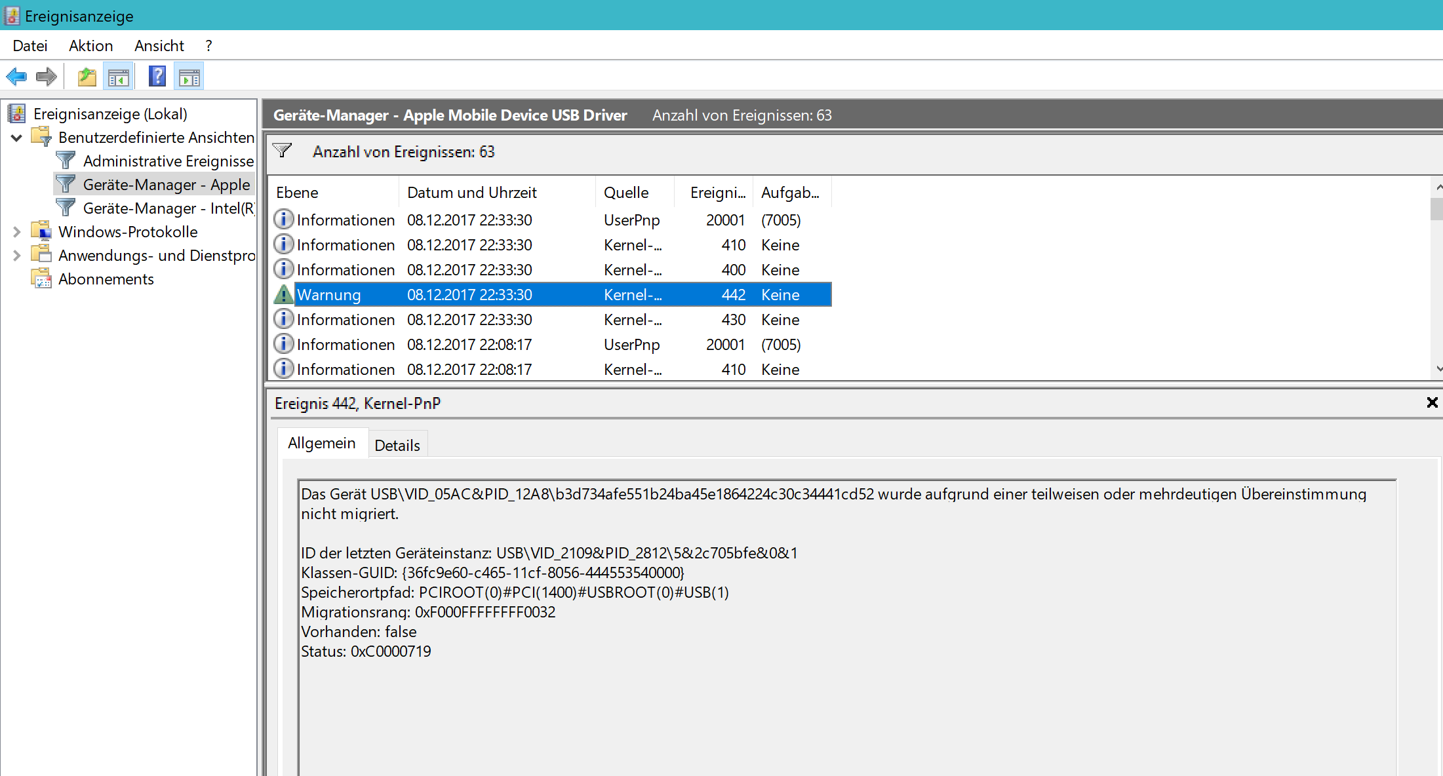Click the Warnung triangle icon in the list
Viewport: 1443px width, 776px height.
tap(283, 295)
